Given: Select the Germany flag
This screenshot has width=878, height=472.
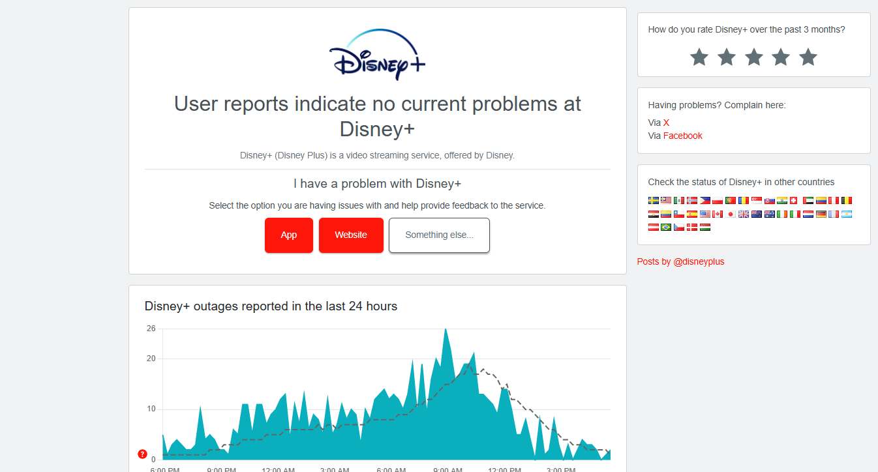Looking at the screenshot, I should (x=821, y=214).
